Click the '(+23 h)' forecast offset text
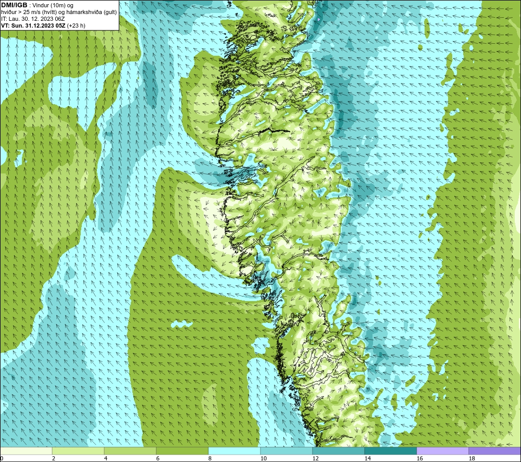521x462 pixels. click(76, 26)
